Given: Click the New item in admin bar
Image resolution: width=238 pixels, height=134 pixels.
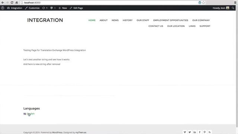Looking at the screenshot, I should [63, 8].
